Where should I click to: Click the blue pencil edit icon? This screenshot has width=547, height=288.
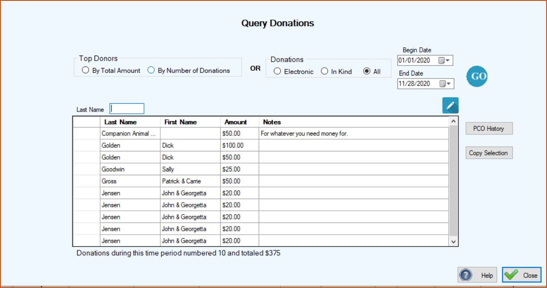point(450,105)
